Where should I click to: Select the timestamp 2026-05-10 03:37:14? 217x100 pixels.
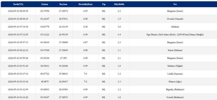[x=18, y=74]
